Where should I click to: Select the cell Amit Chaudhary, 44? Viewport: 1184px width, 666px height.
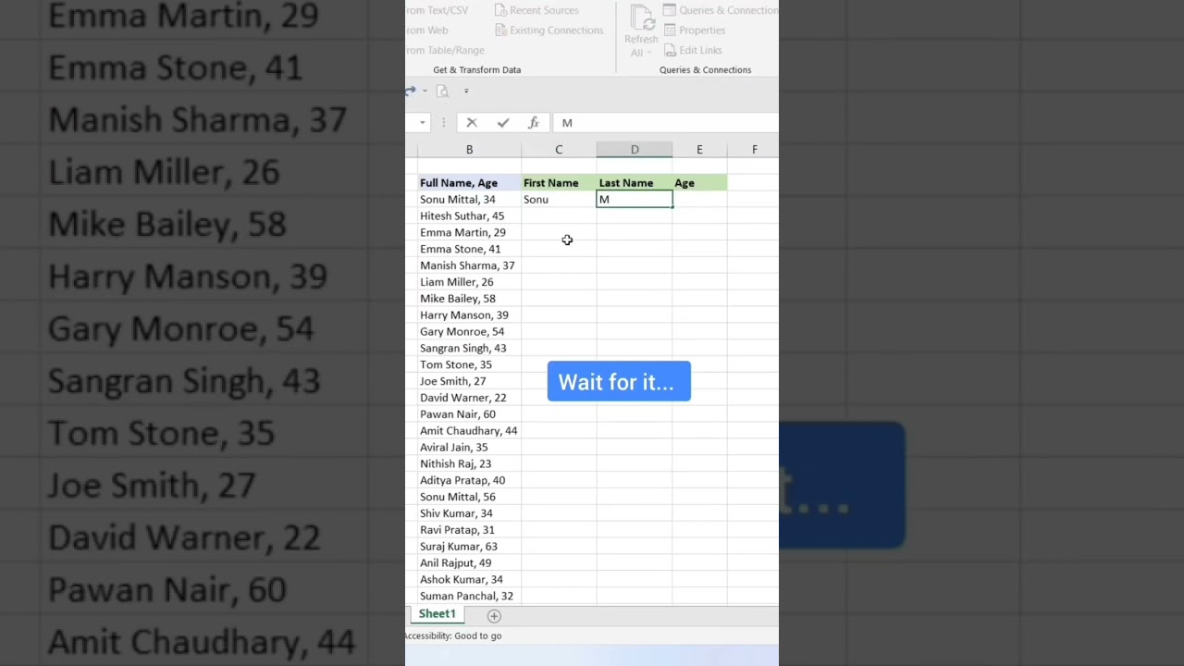pos(469,431)
